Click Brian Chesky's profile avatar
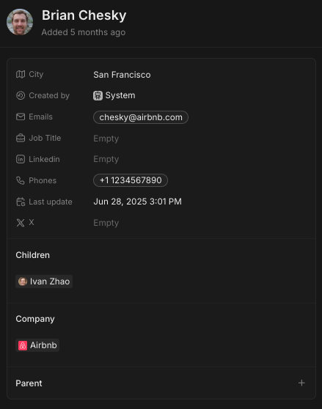The width and height of the screenshot is (322, 409). [20, 22]
